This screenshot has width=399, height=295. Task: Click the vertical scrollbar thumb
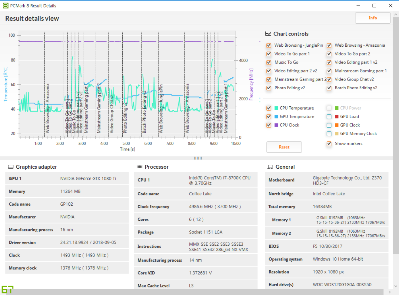pyautogui.click(x=396, y=135)
